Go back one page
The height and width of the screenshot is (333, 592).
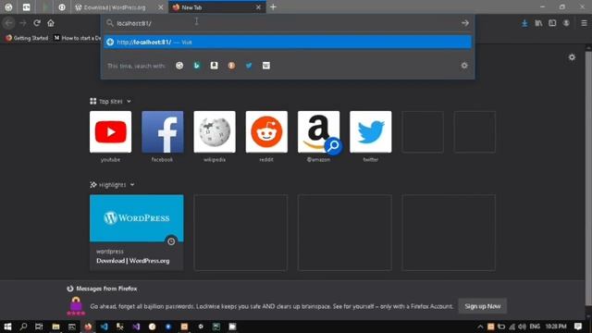tap(8, 23)
